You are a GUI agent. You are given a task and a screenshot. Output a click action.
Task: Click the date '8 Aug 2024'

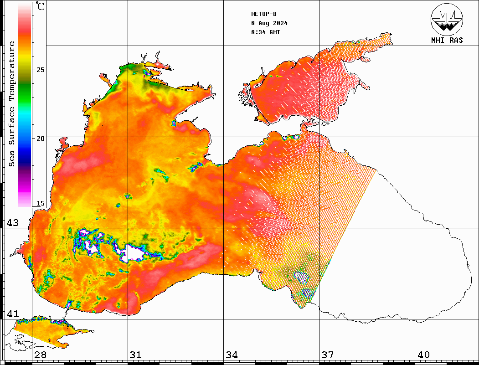pos(269,23)
